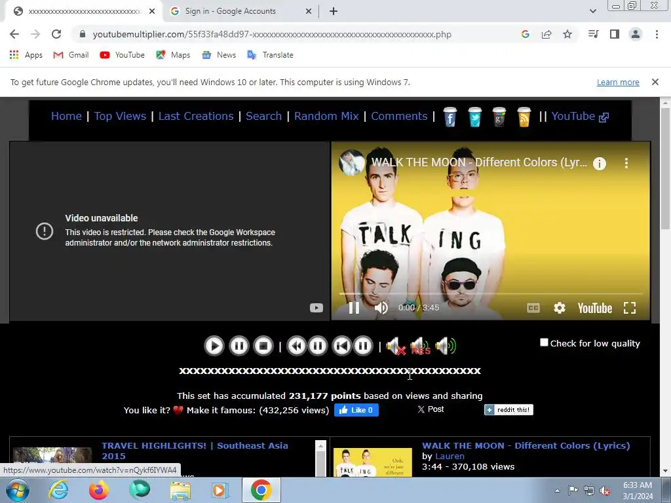Click the Google icon in the address bar
The width and height of the screenshot is (671, 503).
pos(526,34)
